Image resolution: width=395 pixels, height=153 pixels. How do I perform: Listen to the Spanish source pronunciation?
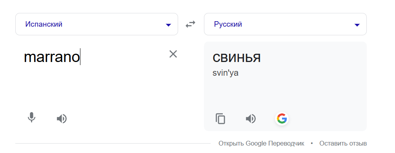pyautogui.click(x=62, y=118)
